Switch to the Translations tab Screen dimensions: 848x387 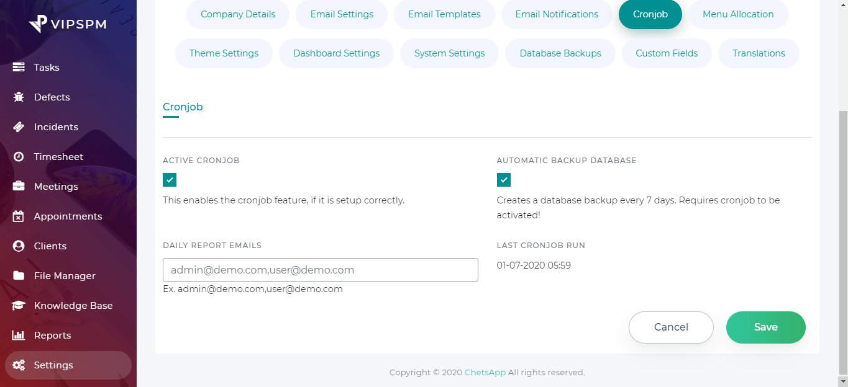(758, 53)
